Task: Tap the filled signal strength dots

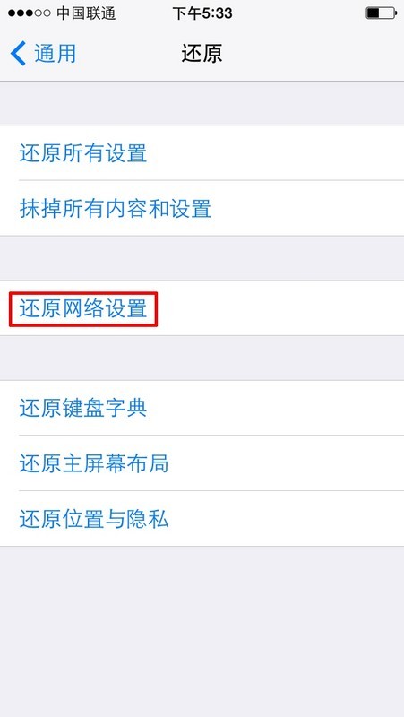Action: click(20, 13)
